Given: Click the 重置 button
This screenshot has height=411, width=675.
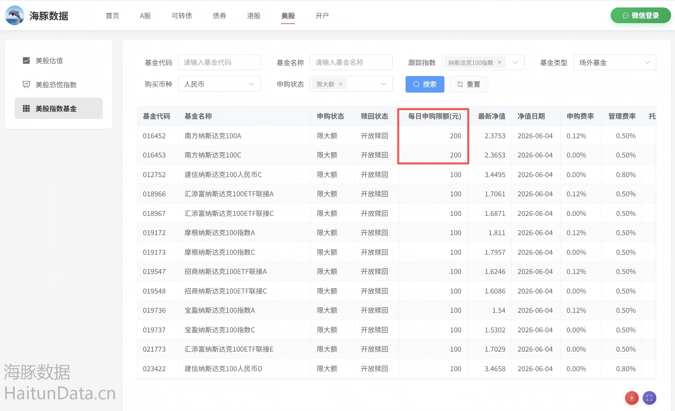Looking at the screenshot, I should [469, 84].
